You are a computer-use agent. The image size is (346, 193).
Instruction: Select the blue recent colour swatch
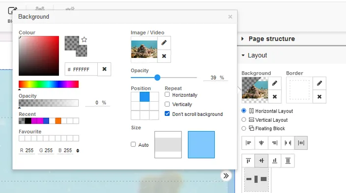click(x=46, y=121)
